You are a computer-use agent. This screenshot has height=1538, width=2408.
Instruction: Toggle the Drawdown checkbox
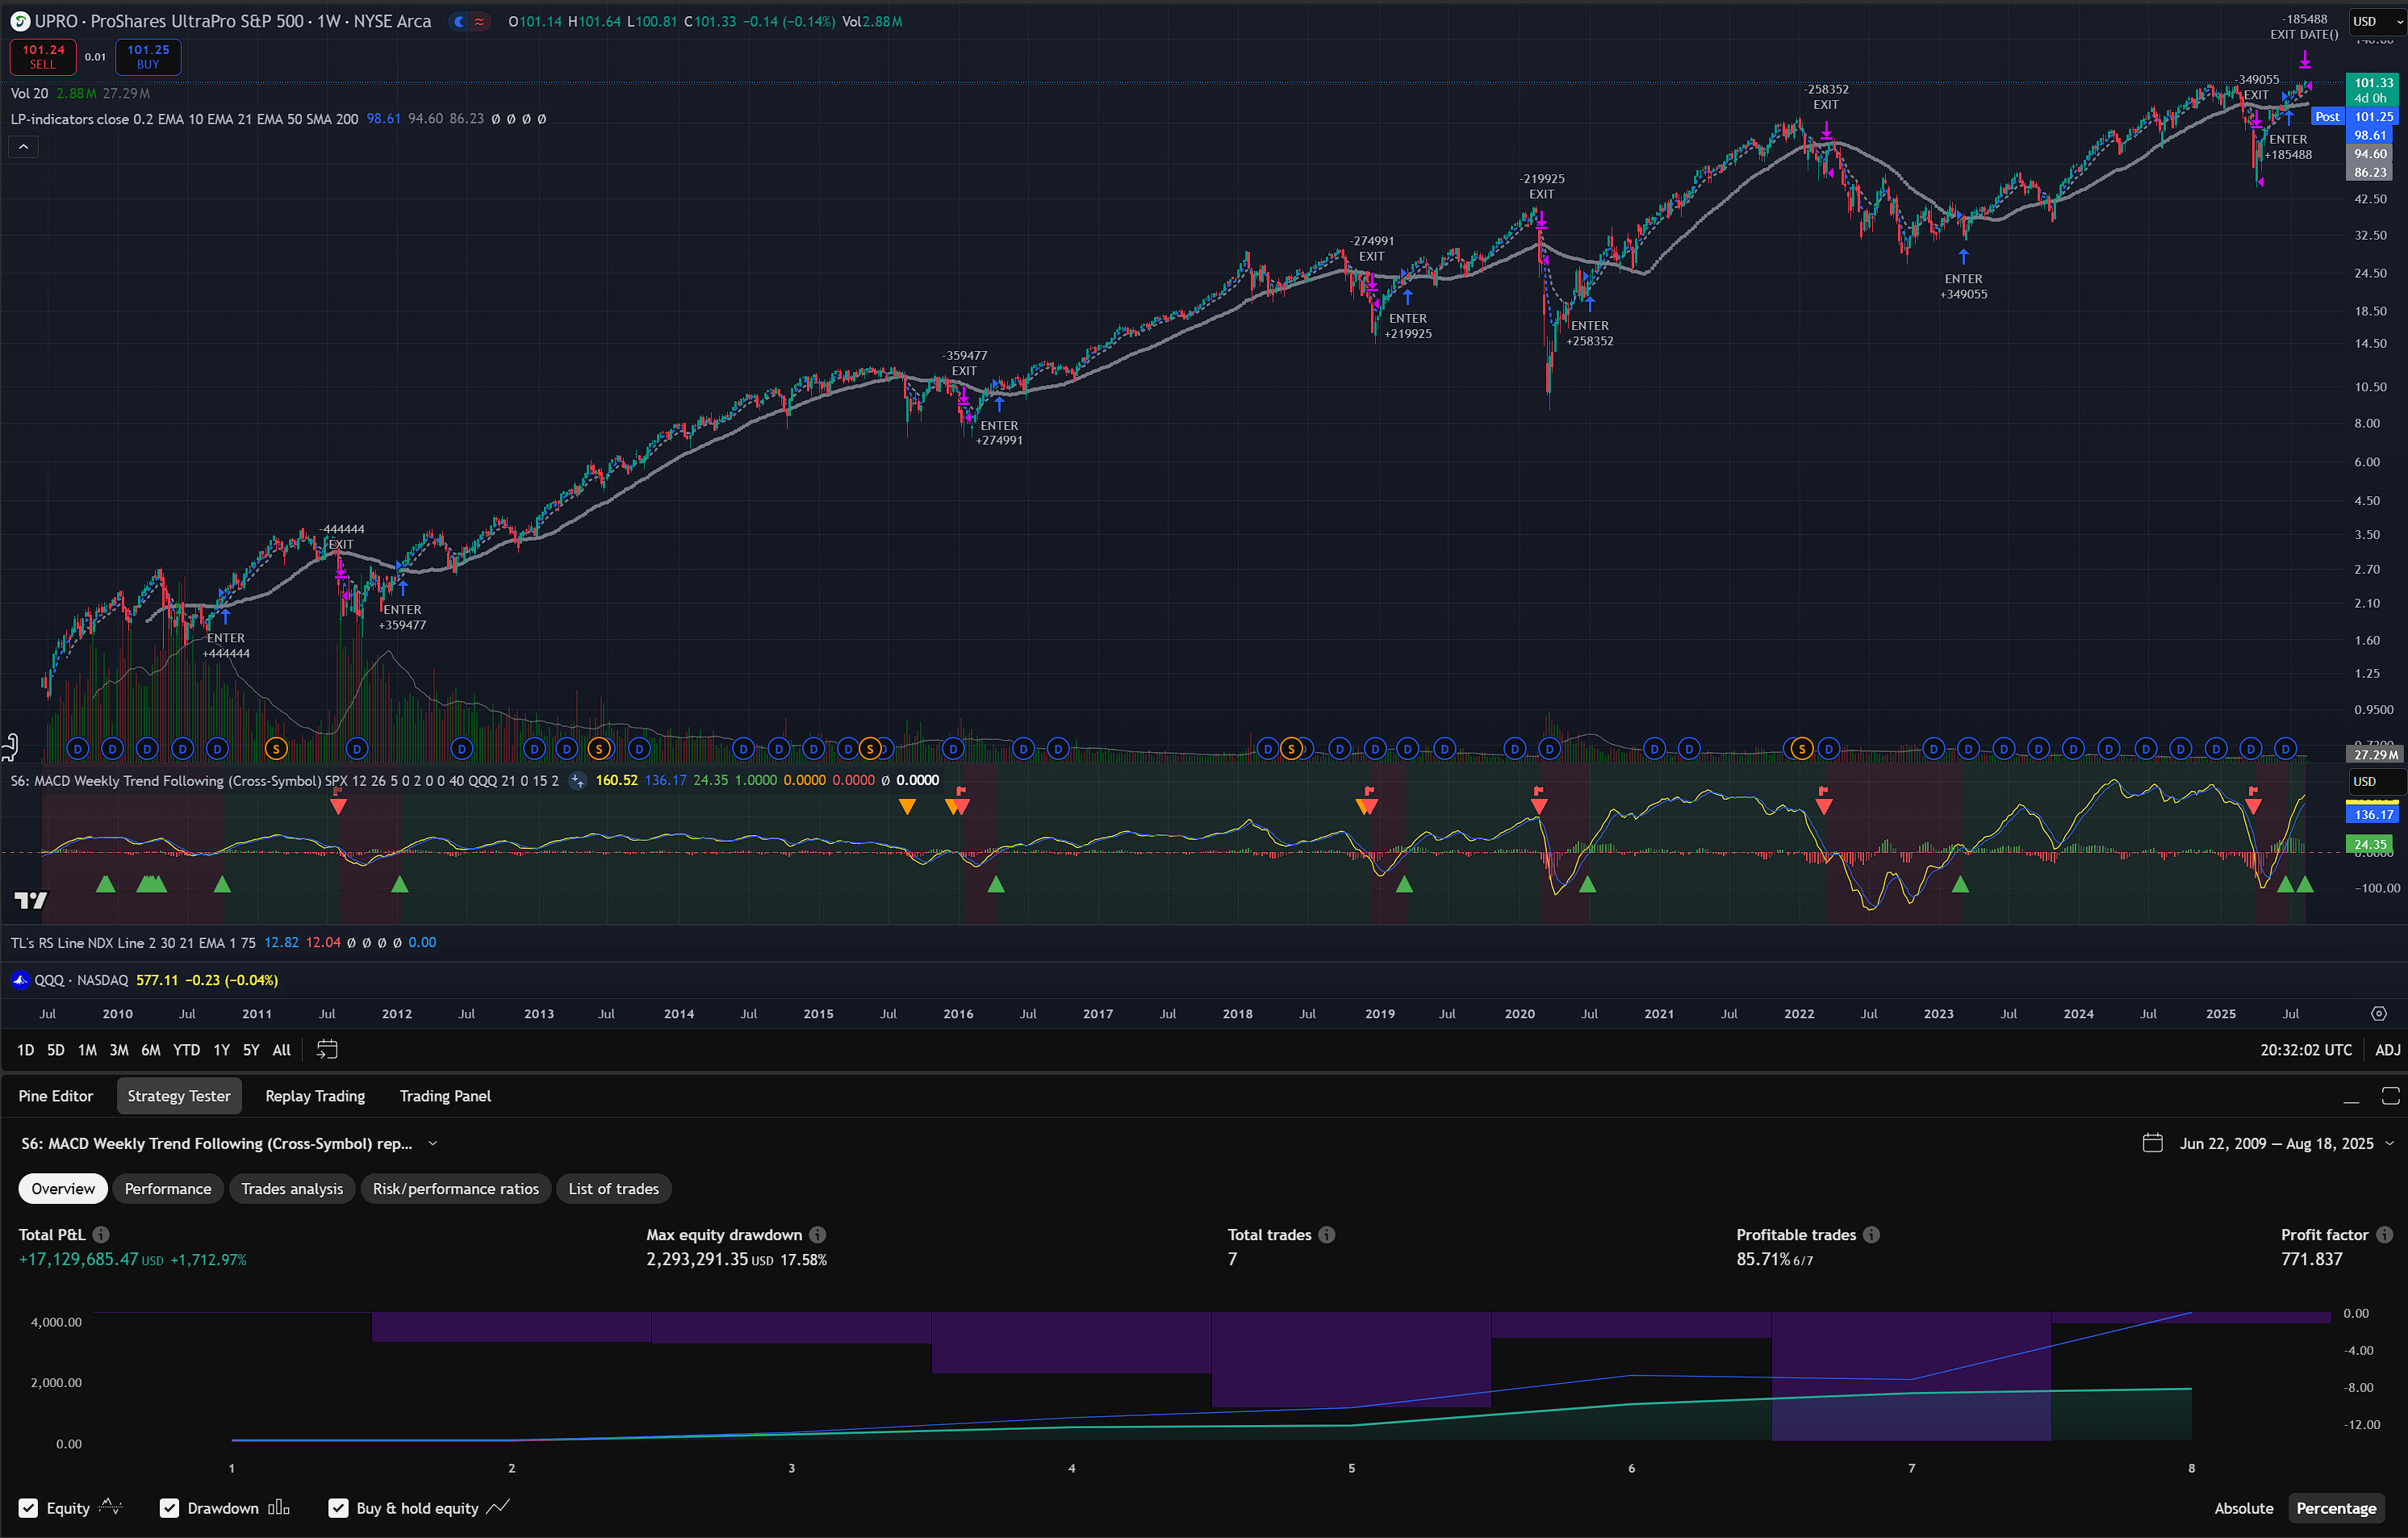(x=169, y=1508)
